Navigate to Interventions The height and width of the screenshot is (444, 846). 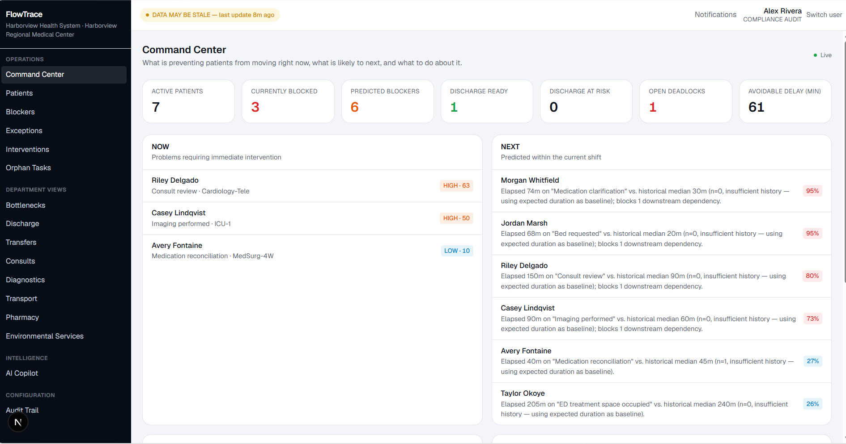pyautogui.click(x=64, y=150)
